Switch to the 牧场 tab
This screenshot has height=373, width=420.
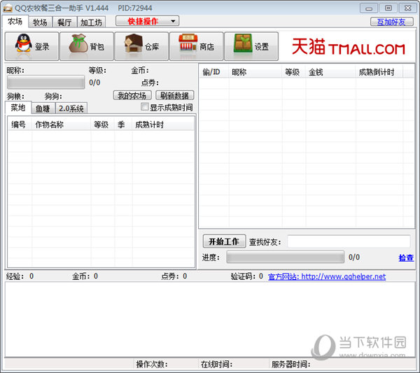click(x=40, y=22)
